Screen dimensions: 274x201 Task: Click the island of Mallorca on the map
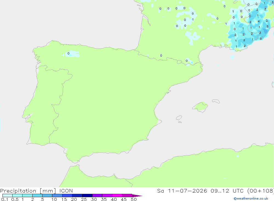click(x=201, y=107)
